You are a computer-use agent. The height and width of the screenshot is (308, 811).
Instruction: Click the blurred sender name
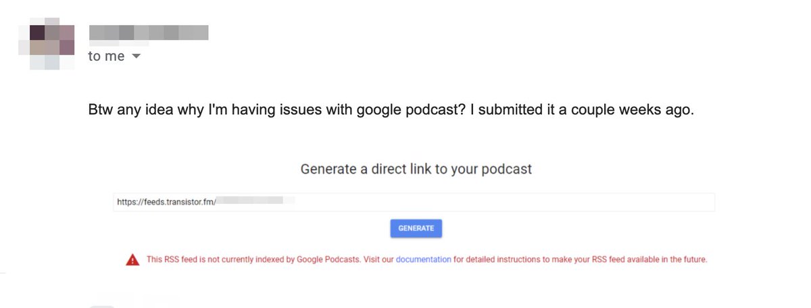(148, 32)
